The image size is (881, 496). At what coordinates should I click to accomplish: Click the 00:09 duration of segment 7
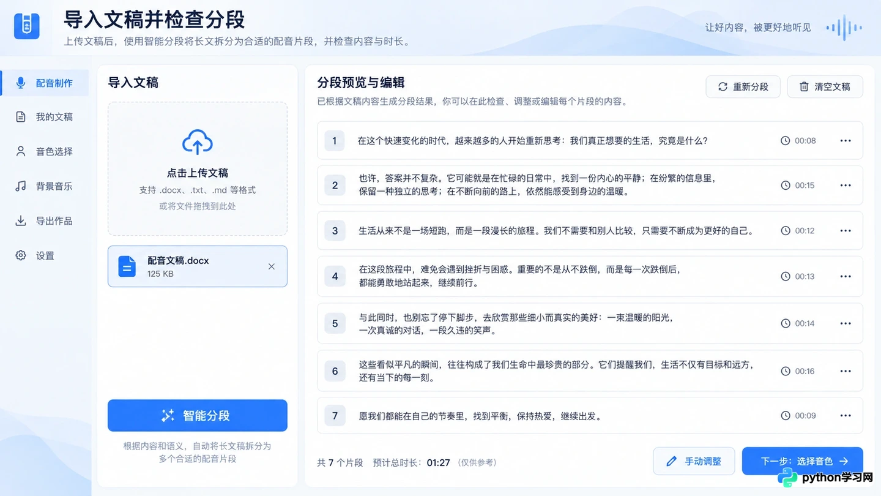click(805, 416)
